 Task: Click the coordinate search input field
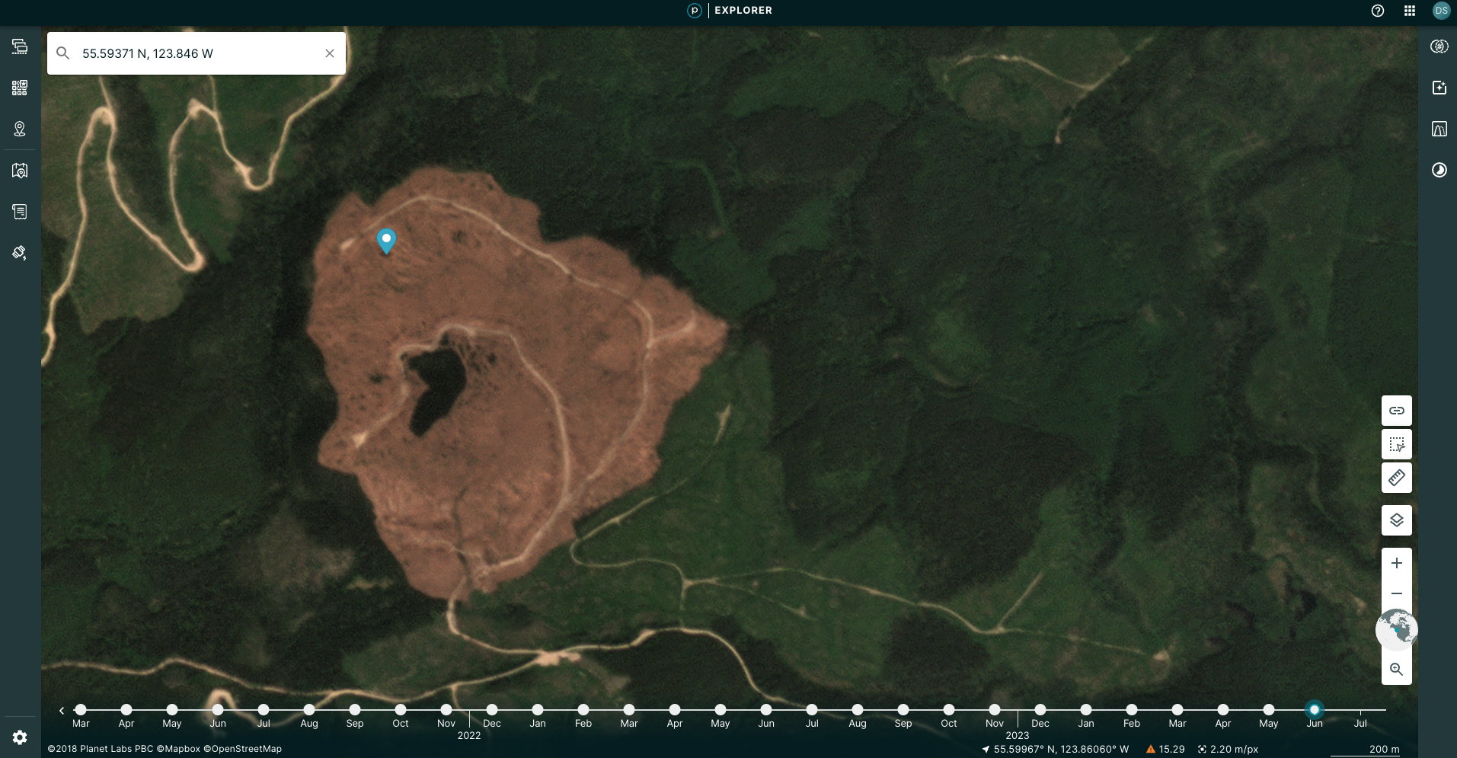pos(197,53)
